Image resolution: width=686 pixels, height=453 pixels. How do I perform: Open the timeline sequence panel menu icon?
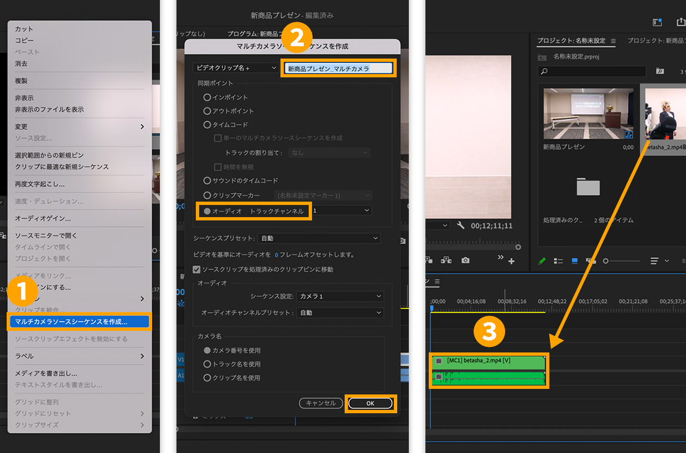(437, 282)
